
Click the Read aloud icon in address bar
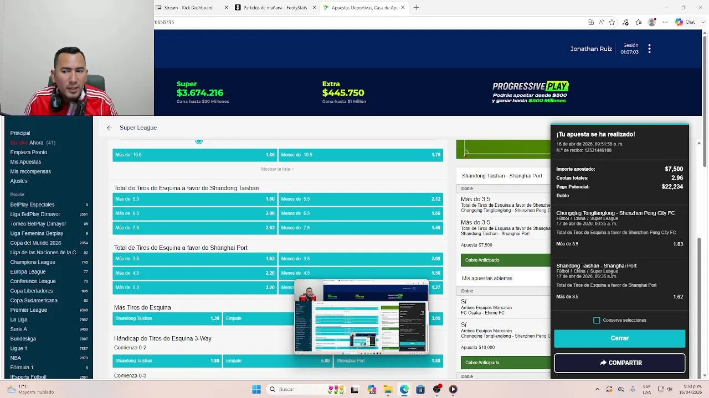pyautogui.click(x=602, y=22)
